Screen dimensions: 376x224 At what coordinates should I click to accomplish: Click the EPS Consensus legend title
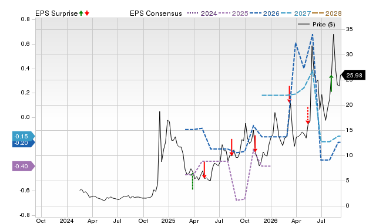(156, 13)
